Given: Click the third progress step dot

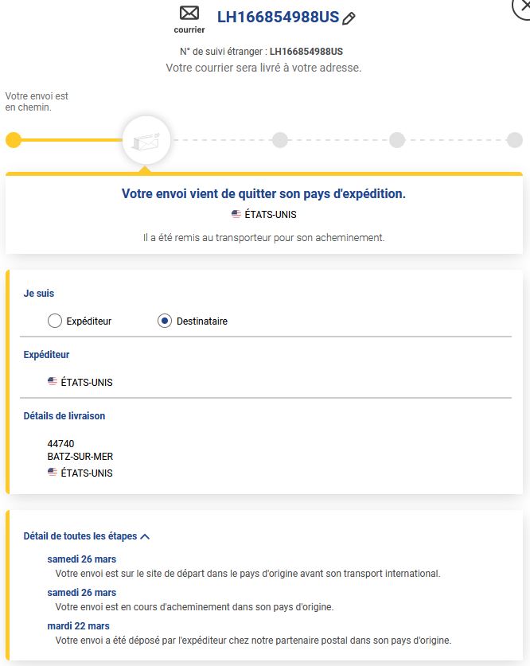Looking at the screenshot, I should [280, 140].
